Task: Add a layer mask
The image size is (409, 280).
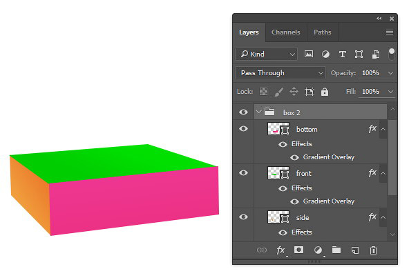Action: tap(298, 250)
